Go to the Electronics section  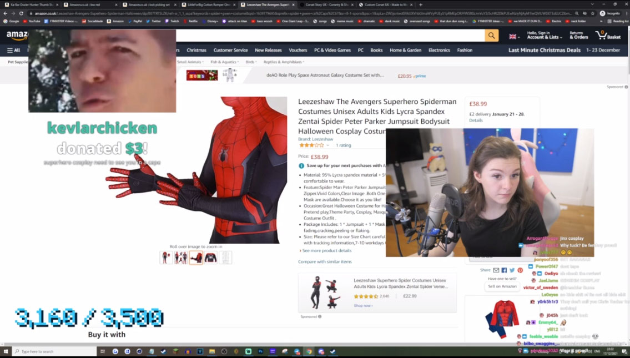click(x=439, y=50)
